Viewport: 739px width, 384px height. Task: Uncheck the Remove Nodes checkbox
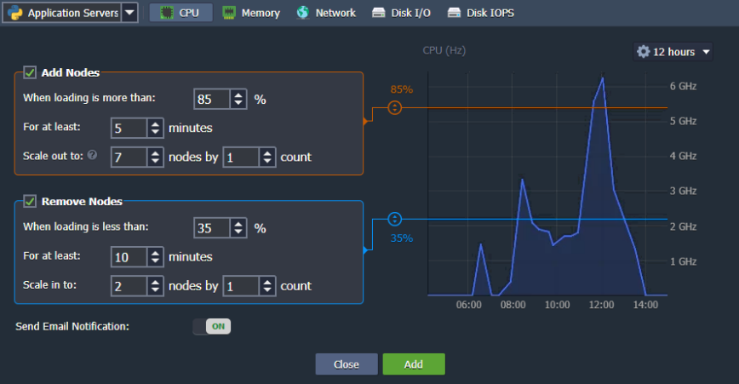click(x=30, y=202)
